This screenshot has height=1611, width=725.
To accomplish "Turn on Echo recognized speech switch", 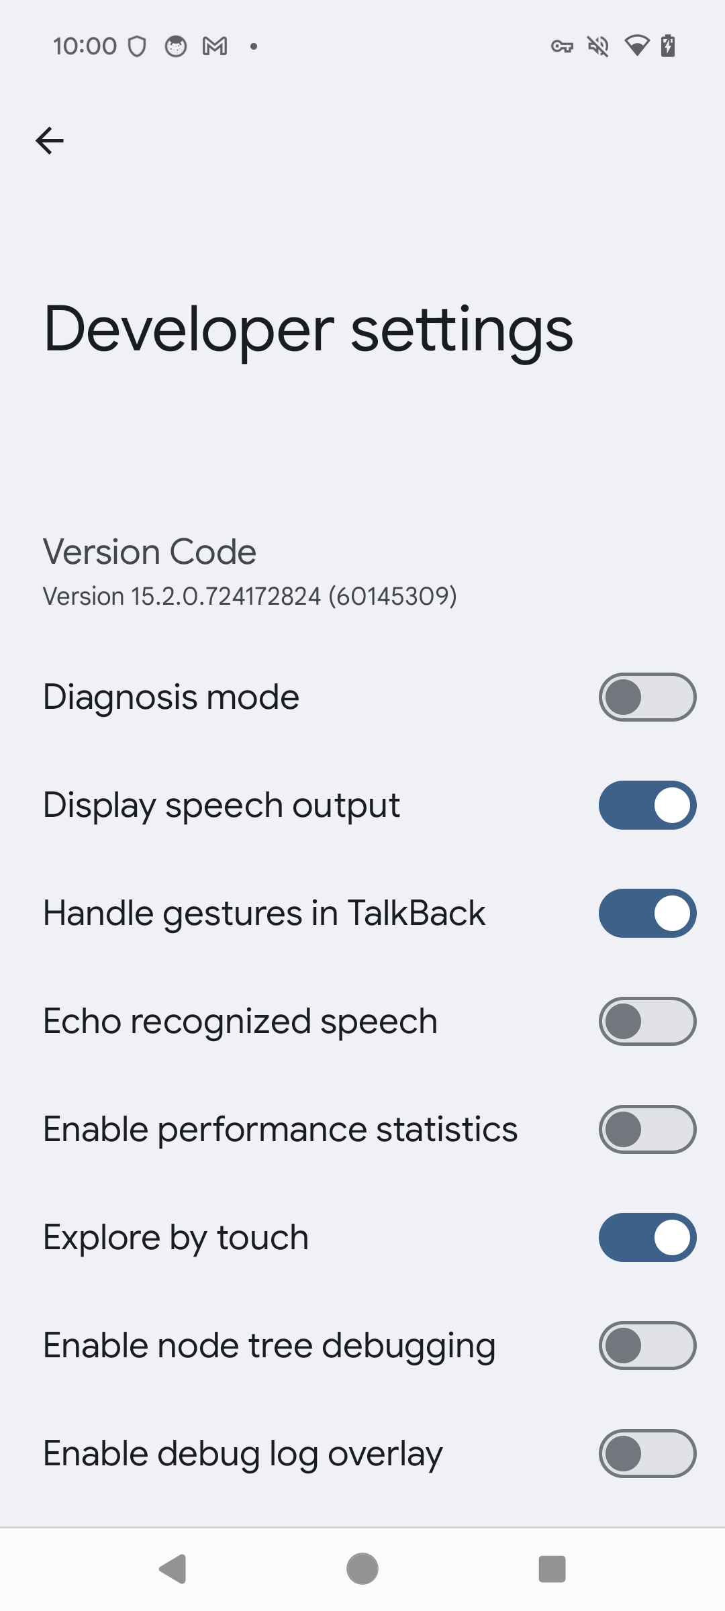I will [647, 1022].
